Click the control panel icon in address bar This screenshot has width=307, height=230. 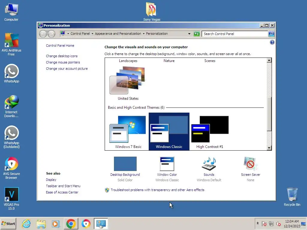click(x=63, y=34)
